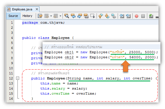Toggle Rectangular Selection icon

(93, 16)
